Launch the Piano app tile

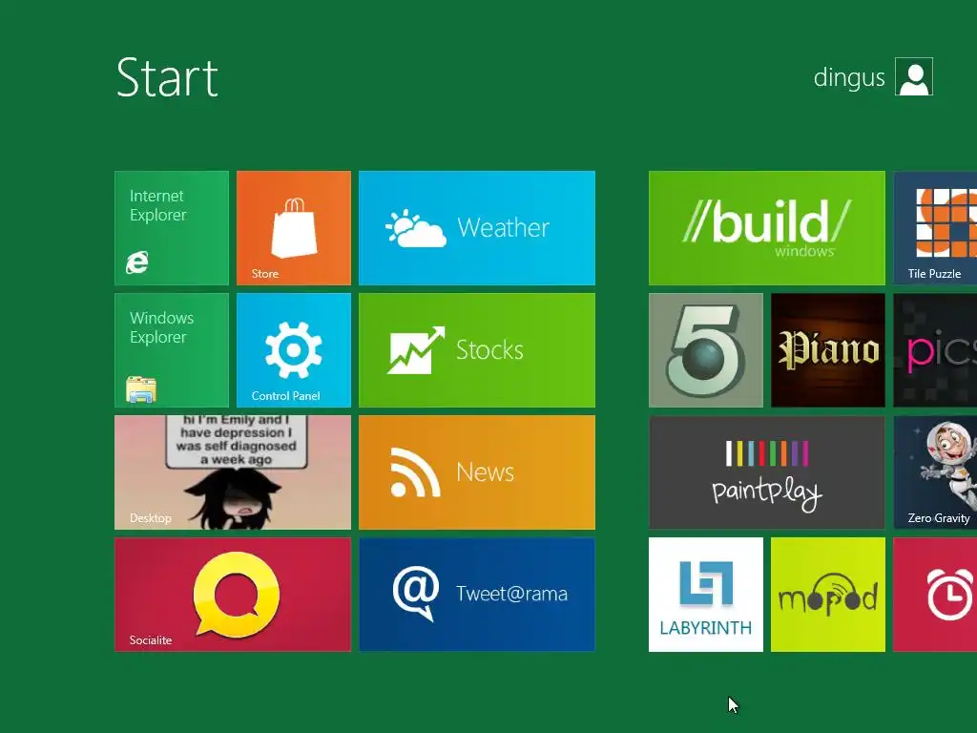coord(827,350)
